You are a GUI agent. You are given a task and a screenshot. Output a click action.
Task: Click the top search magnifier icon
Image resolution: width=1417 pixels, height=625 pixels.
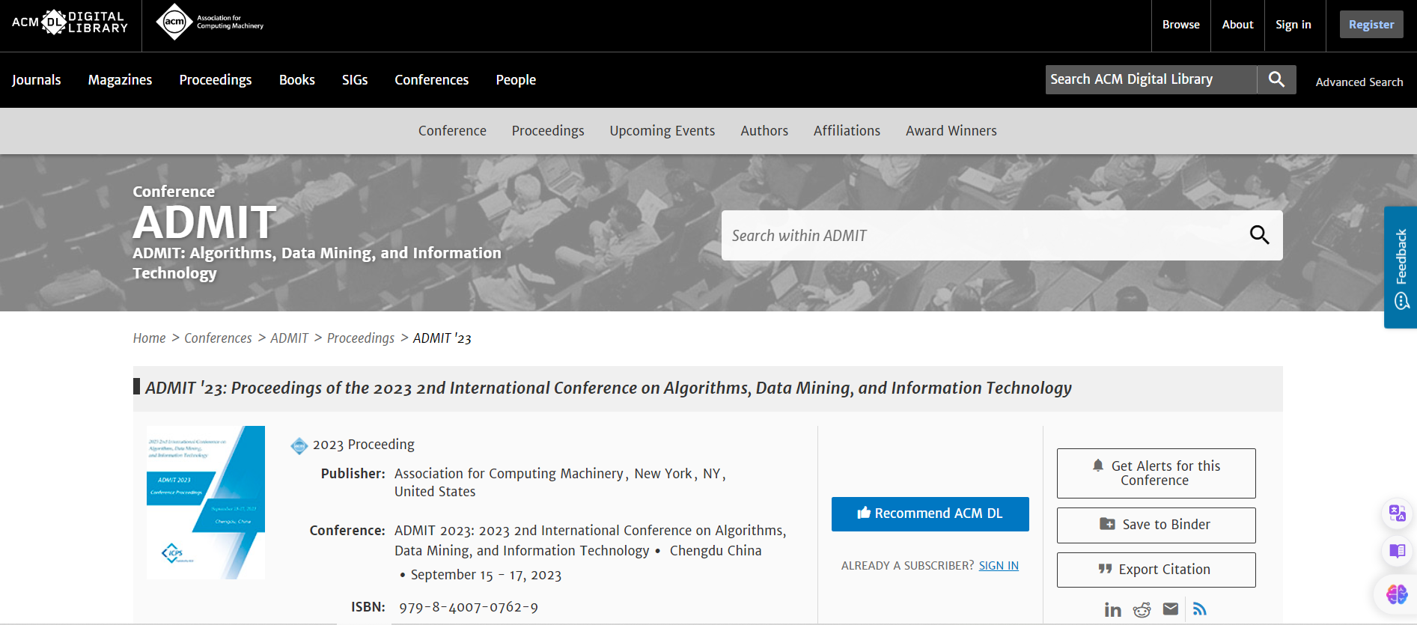1276,79
